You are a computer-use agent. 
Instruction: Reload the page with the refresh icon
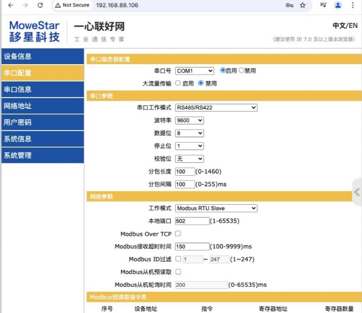coord(40,5)
